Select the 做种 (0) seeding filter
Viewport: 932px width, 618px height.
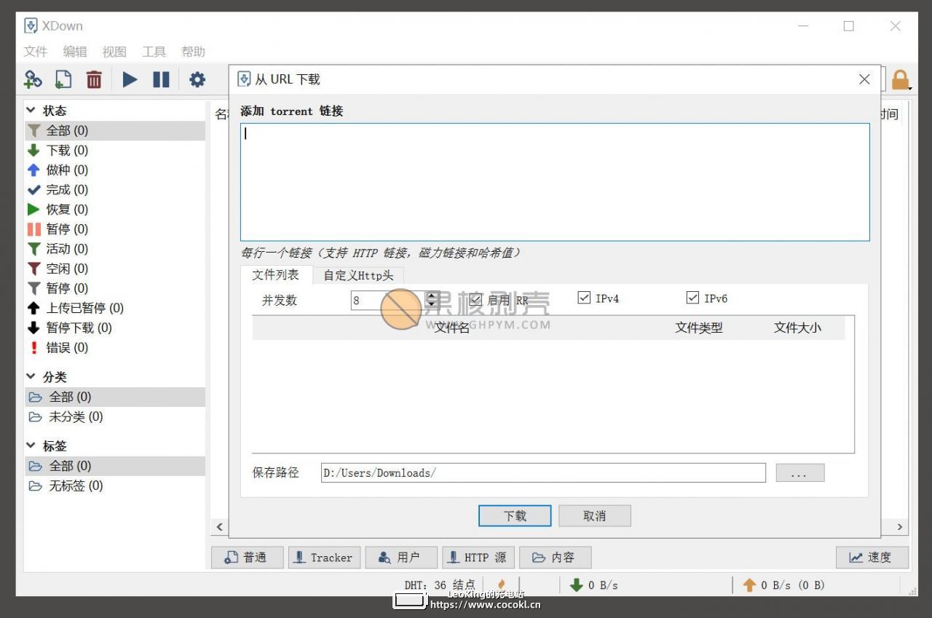(115, 170)
